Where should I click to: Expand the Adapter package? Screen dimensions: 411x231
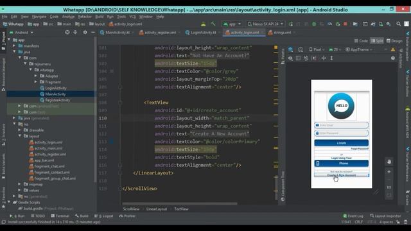point(36,76)
